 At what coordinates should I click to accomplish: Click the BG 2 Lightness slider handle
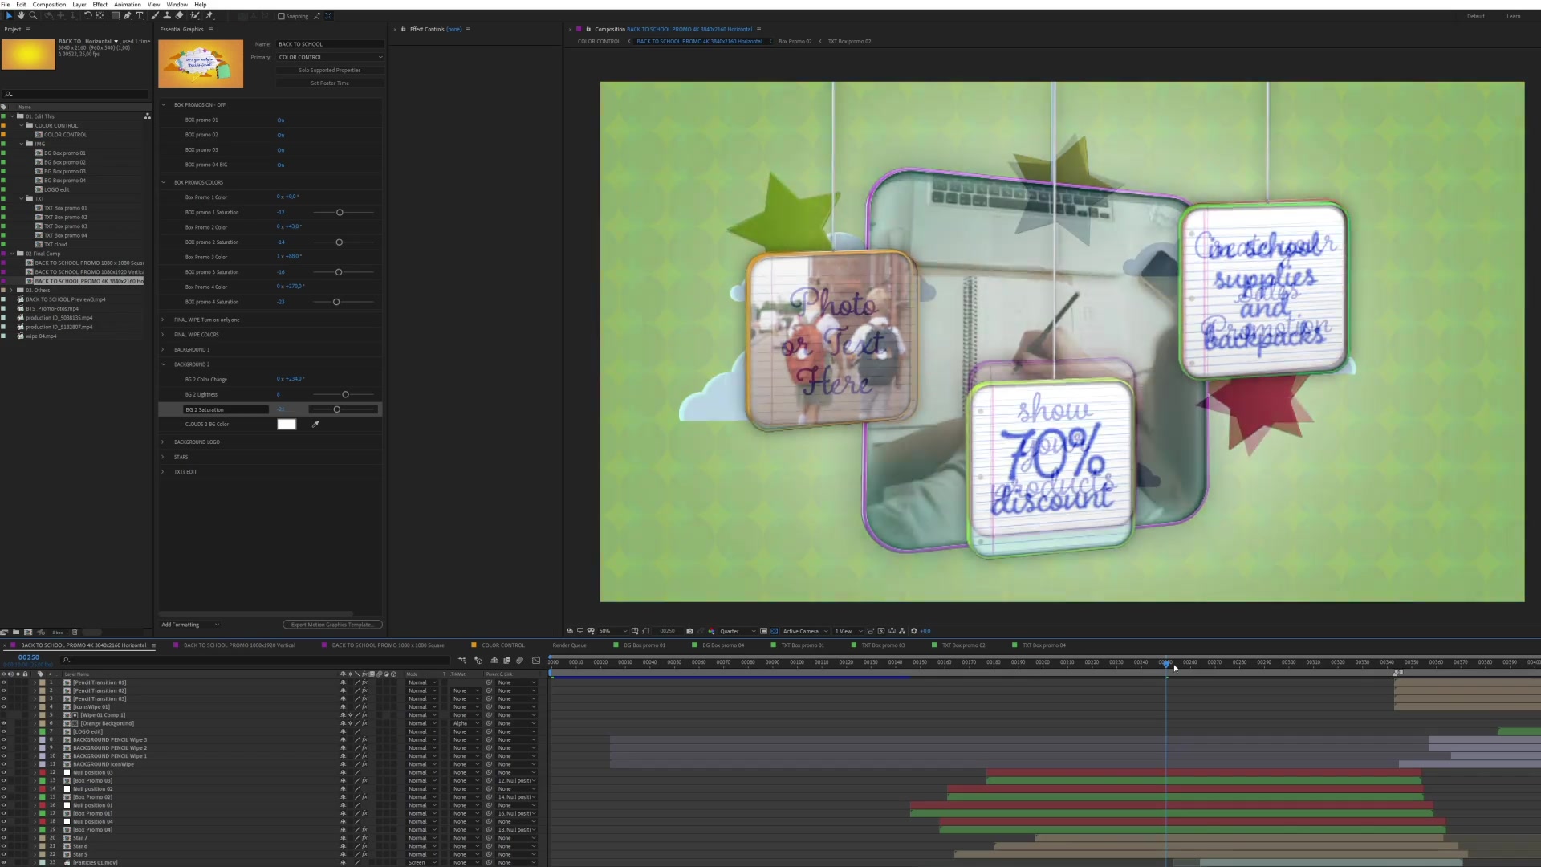coord(345,394)
